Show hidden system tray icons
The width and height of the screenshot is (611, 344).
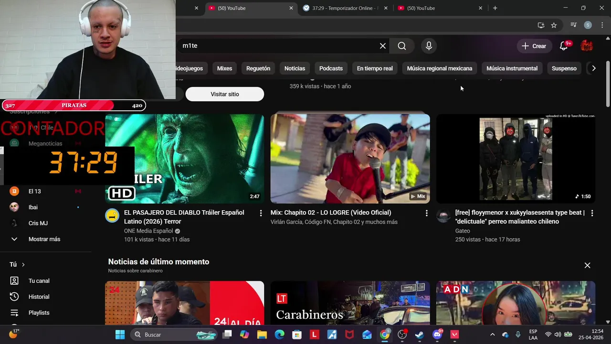(493, 334)
